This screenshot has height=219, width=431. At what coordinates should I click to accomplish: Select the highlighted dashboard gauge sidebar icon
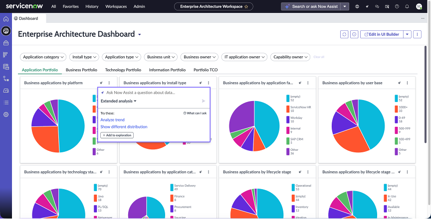coord(6,31)
